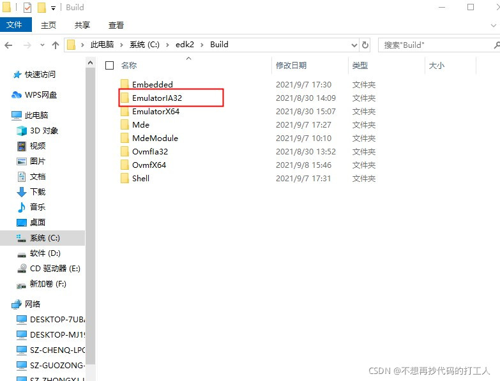Toggle the select-all checkbox in header
The width and height of the screenshot is (500, 381).
pyautogui.click(x=109, y=65)
